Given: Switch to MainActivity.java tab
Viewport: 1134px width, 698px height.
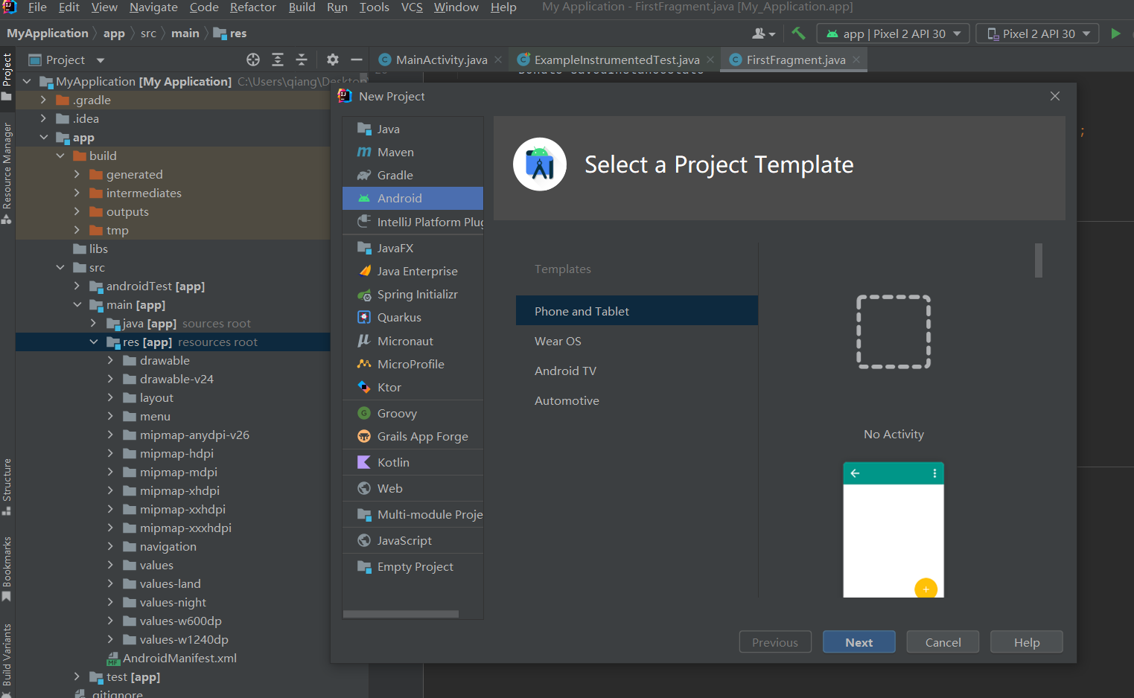Looking at the screenshot, I should pyautogui.click(x=441, y=60).
